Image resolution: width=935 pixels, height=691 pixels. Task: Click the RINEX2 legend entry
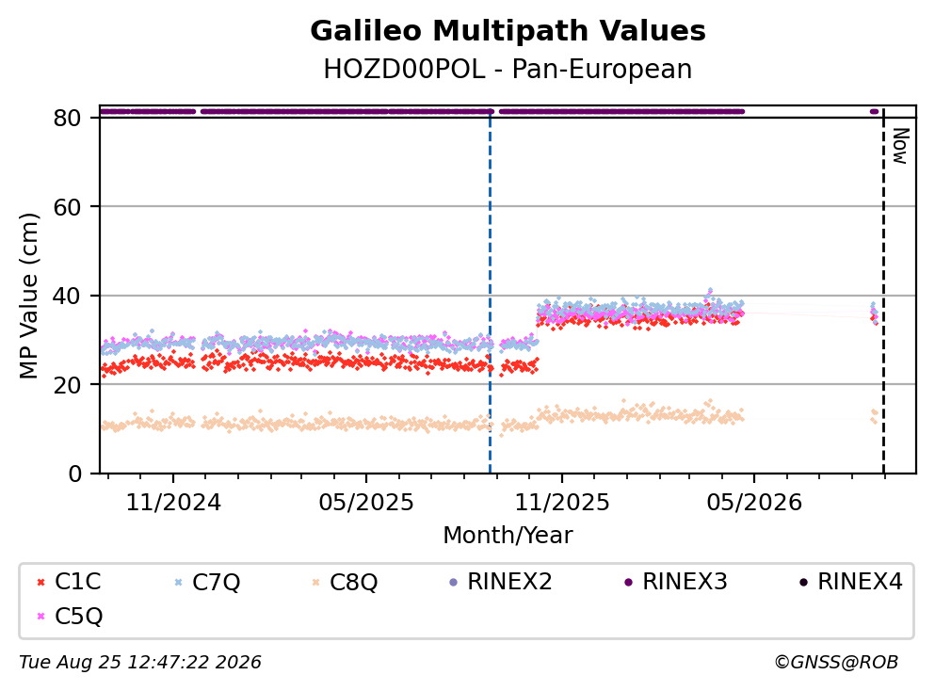[501, 581]
